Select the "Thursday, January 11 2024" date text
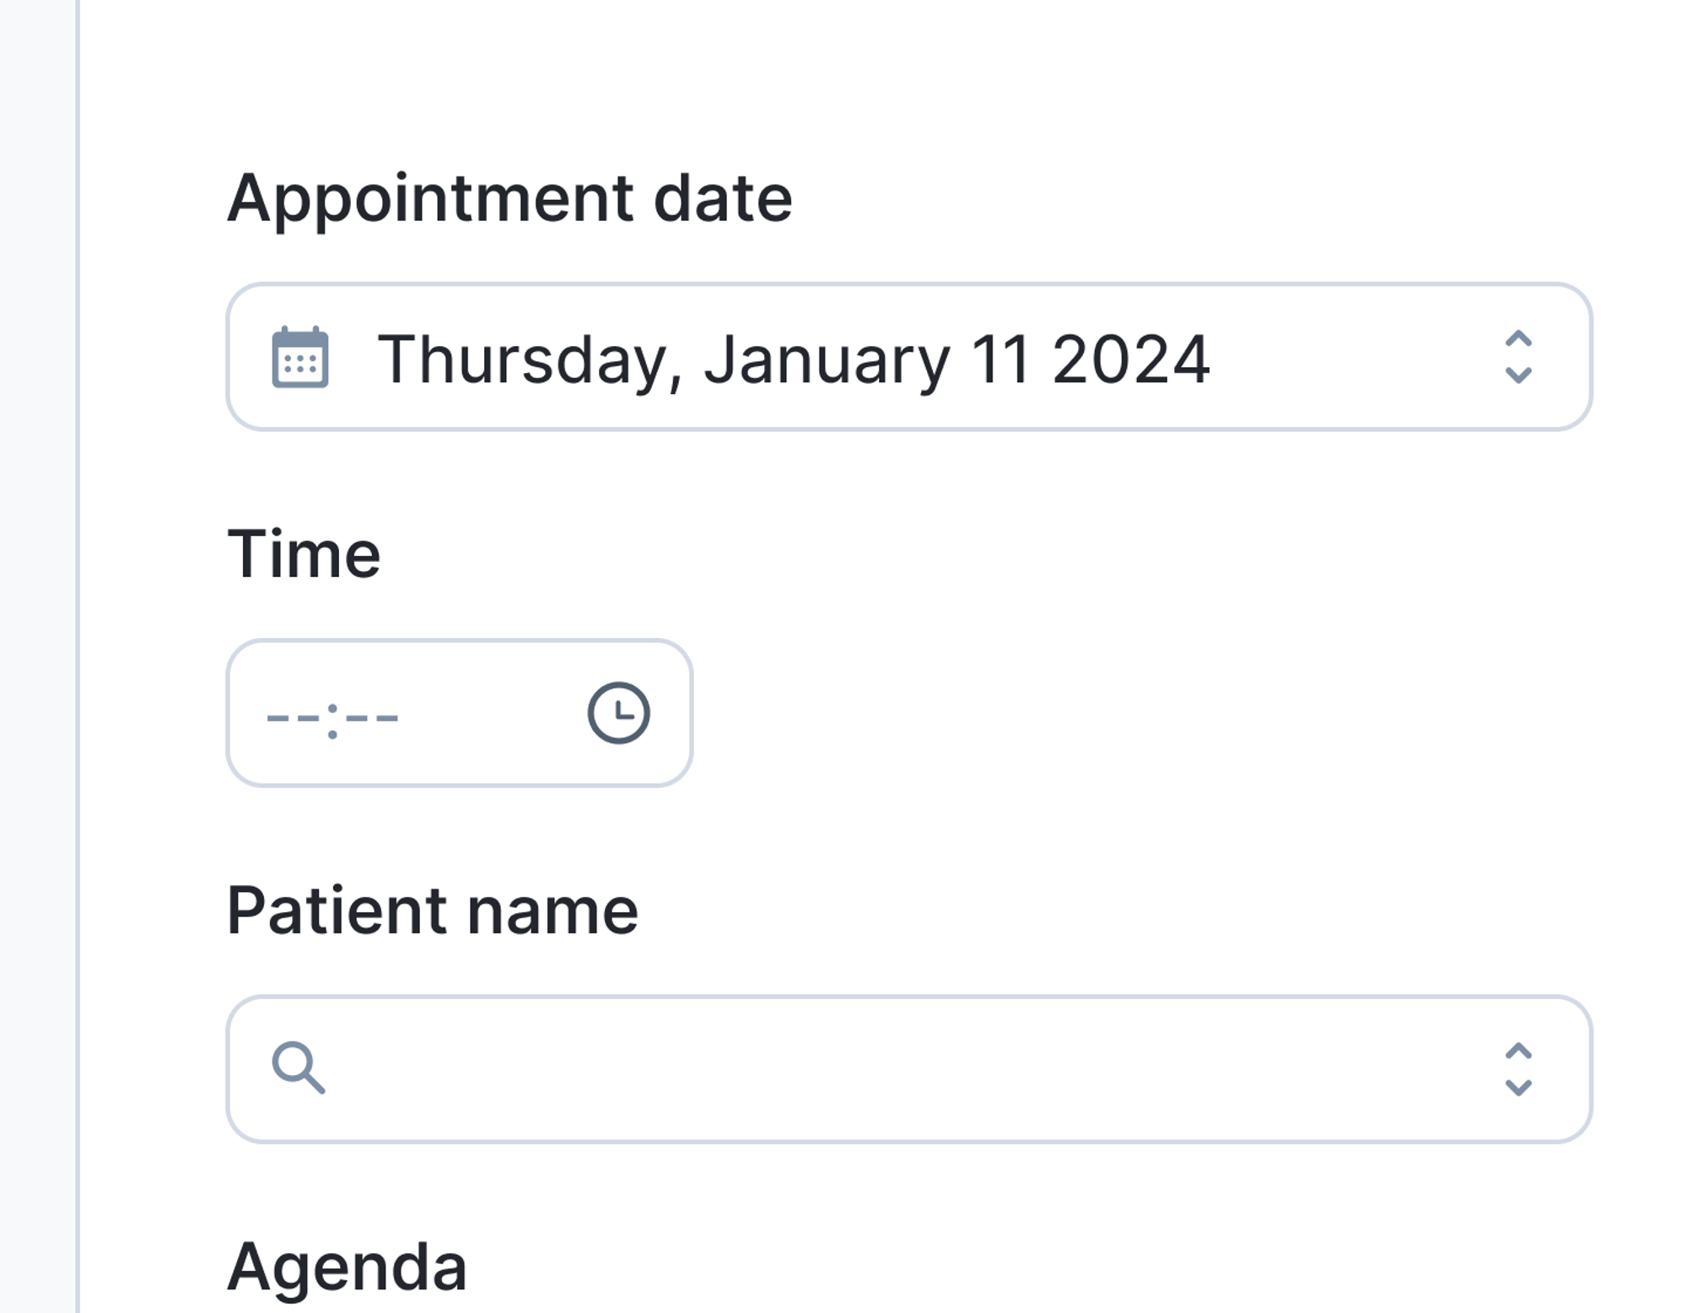 coord(793,359)
